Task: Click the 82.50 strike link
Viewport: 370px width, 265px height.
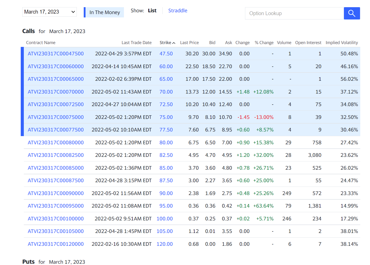Action: pyautogui.click(x=166, y=155)
